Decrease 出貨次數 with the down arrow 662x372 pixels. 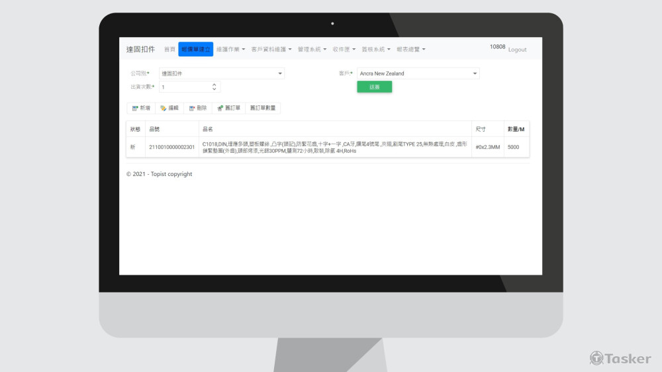tap(214, 89)
